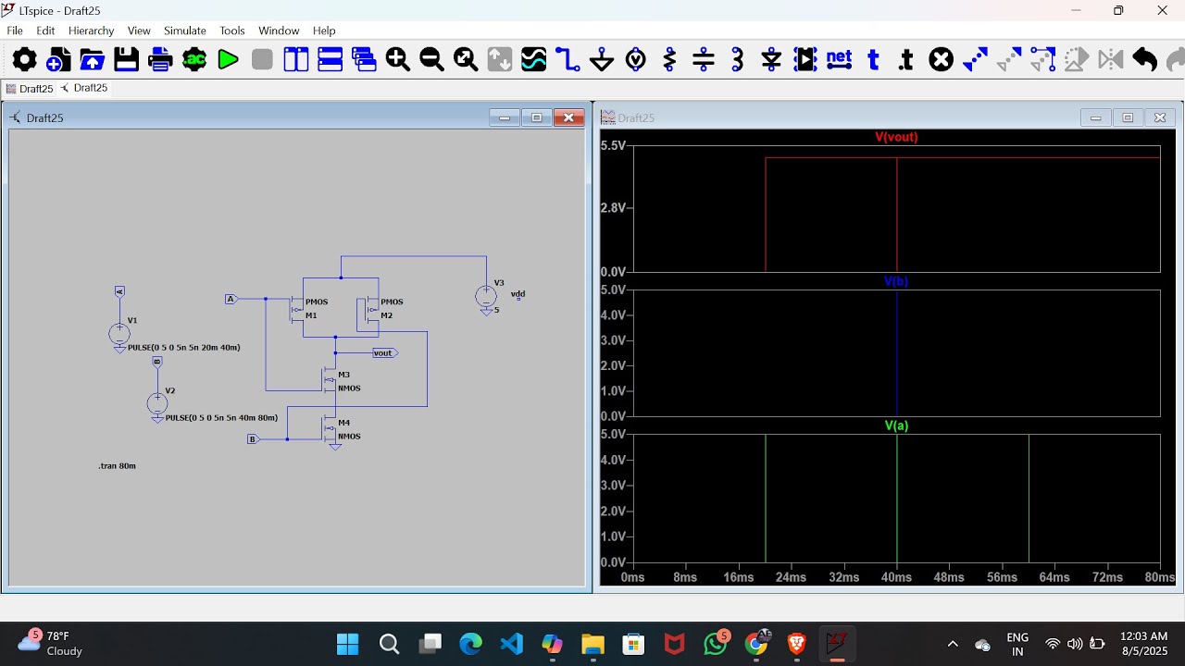Add text comment with 't' icon
The width and height of the screenshot is (1185, 666).
[873, 60]
